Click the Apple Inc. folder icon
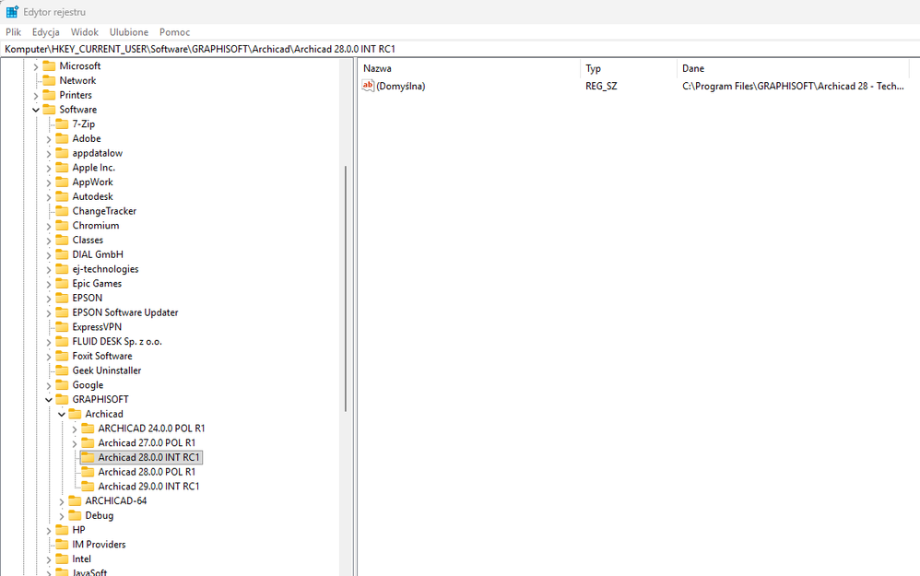The image size is (920, 576). [x=62, y=167]
